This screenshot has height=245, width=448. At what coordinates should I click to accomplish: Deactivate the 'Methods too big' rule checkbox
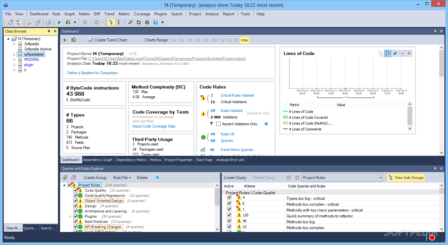click(x=229, y=221)
